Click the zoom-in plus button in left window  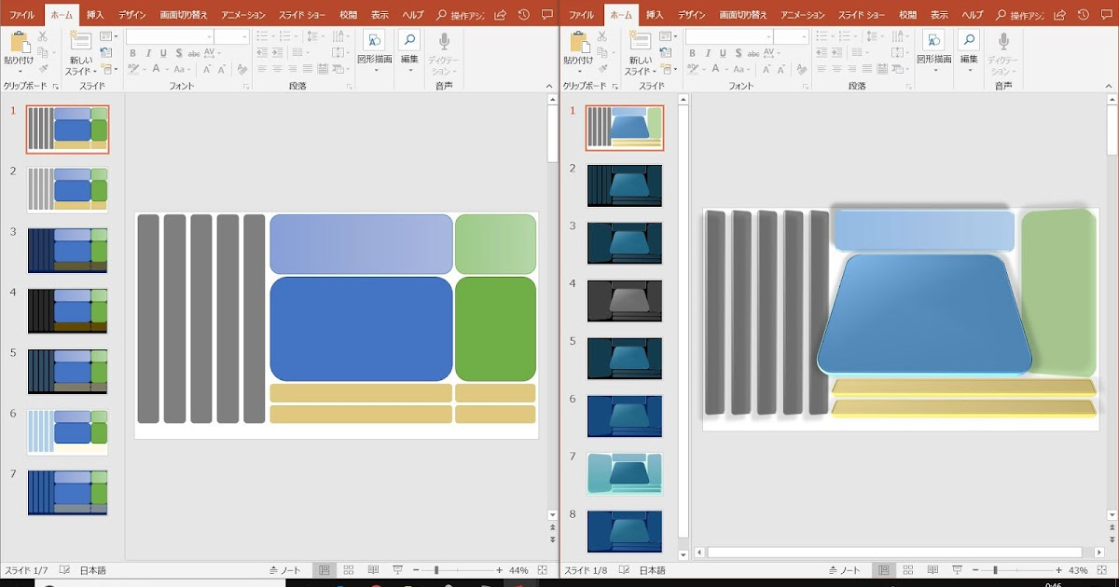499,570
